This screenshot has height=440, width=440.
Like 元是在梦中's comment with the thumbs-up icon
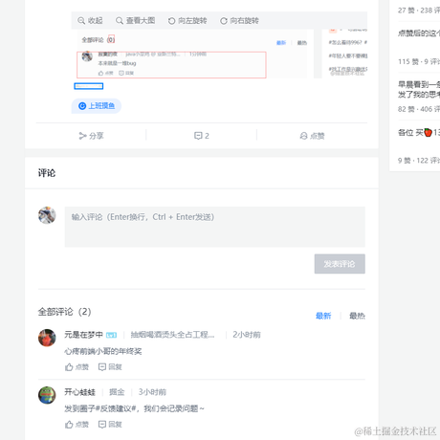(x=69, y=367)
